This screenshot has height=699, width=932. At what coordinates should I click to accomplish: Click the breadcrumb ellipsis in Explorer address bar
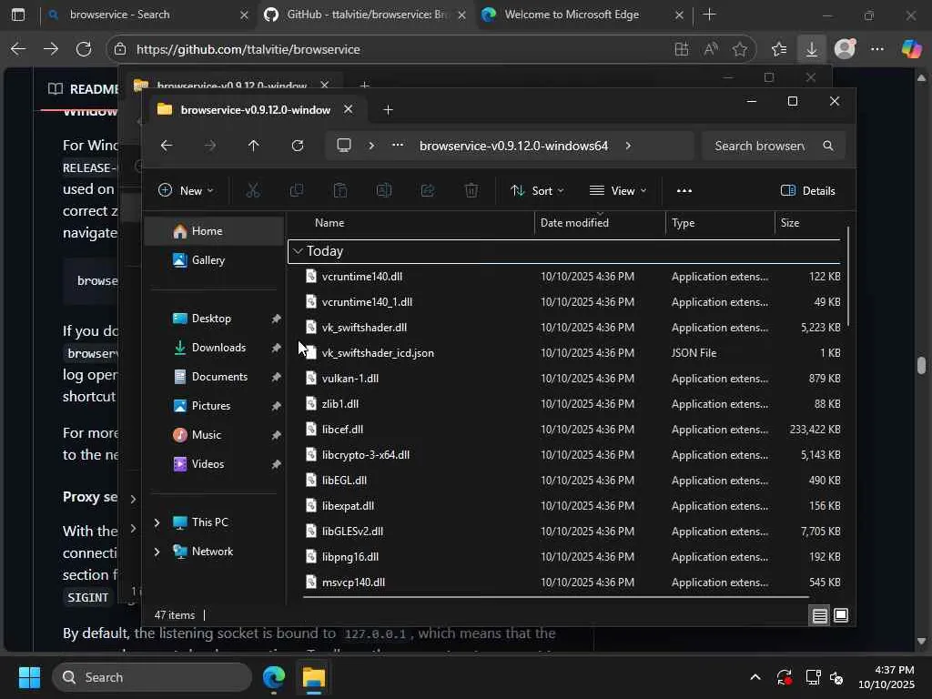398,146
